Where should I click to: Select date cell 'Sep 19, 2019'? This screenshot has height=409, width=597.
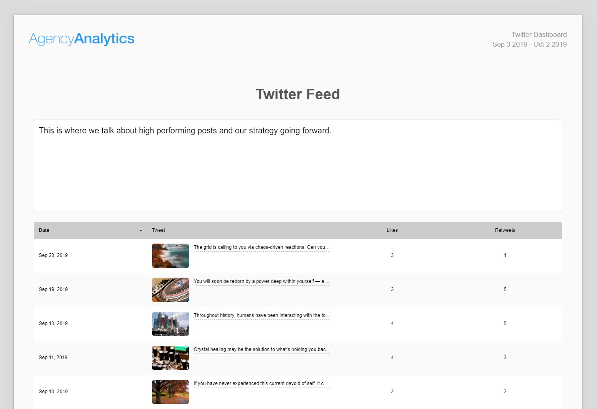click(53, 289)
